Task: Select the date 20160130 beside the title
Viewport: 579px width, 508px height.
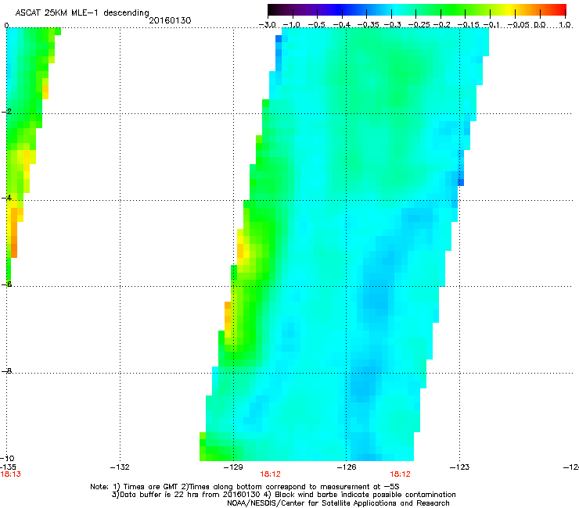Action: click(x=170, y=20)
